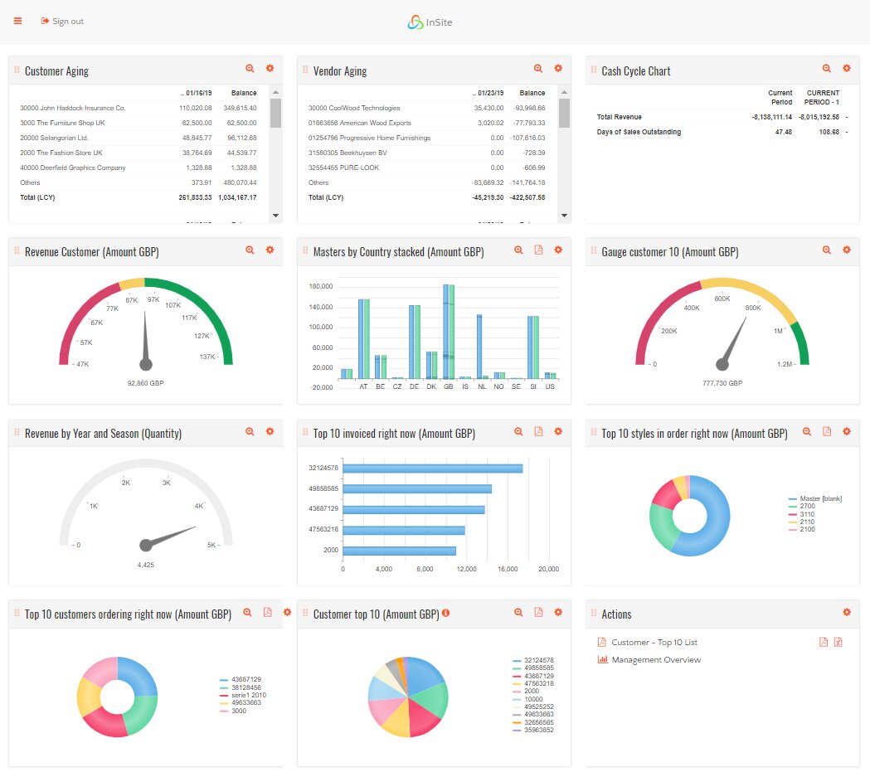Screen dimensions: 870x777
Task: Click Vendor Aging scrollbar down arrow
Action: click(x=565, y=216)
